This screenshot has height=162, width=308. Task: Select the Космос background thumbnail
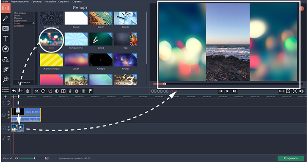click(126, 60)
